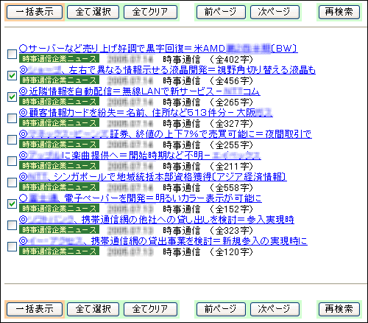Viewport: 368px width, 323px height.
Task: Uncheck the 電子ペーパー article checkbox
Action: coord(12,204)
